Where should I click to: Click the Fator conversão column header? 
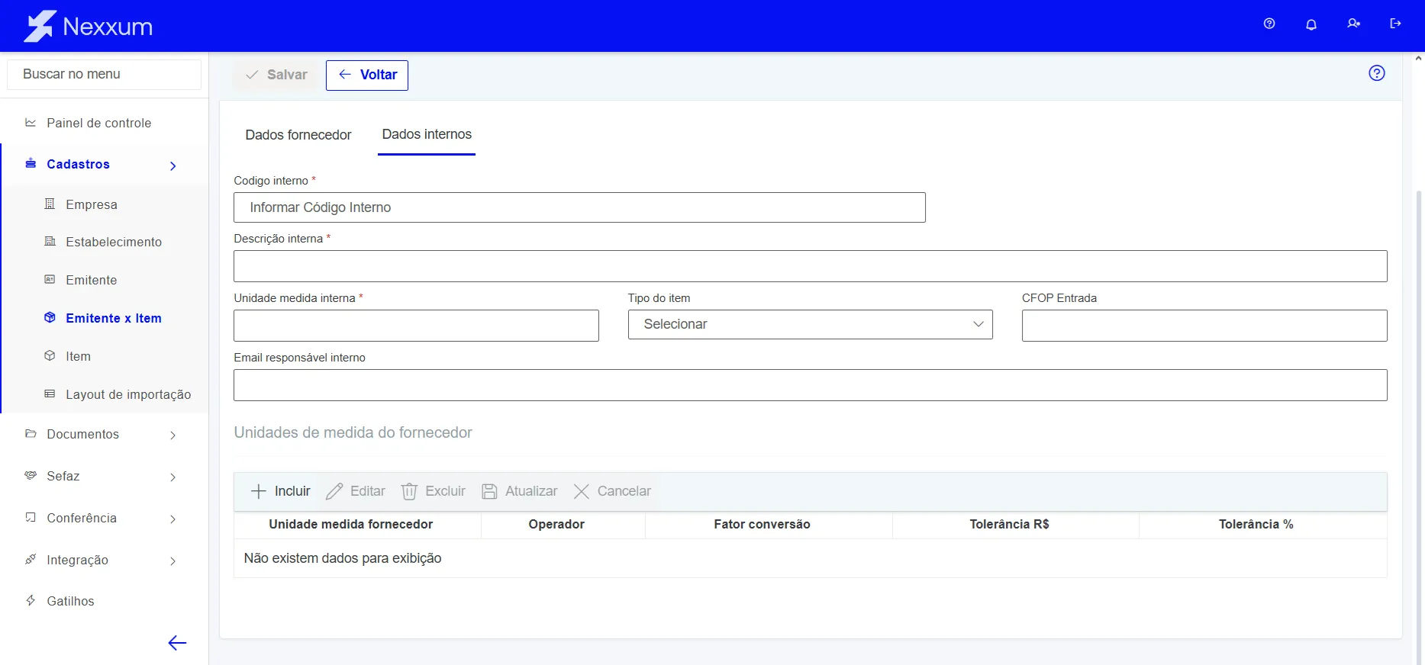pos(762,524)
